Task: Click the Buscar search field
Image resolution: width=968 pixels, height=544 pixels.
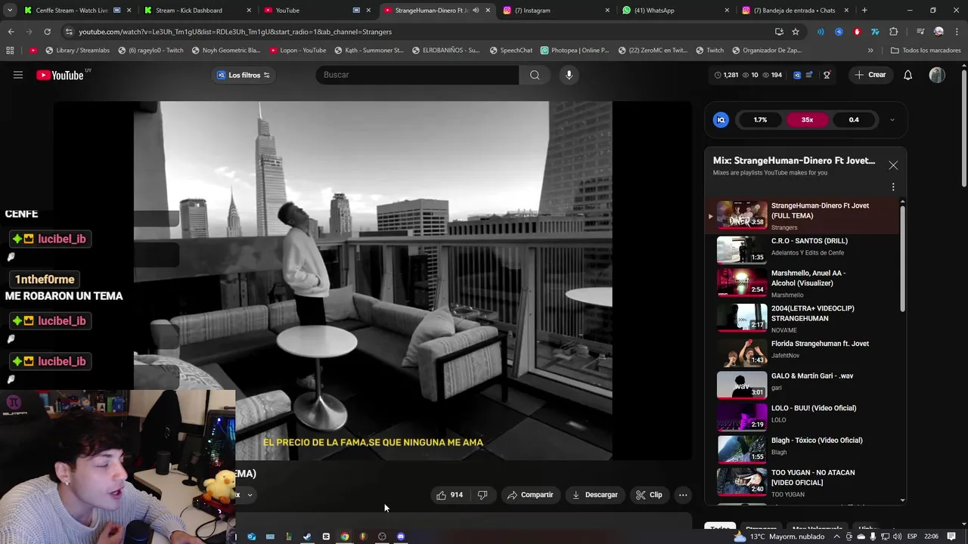Action: [417, 75]
